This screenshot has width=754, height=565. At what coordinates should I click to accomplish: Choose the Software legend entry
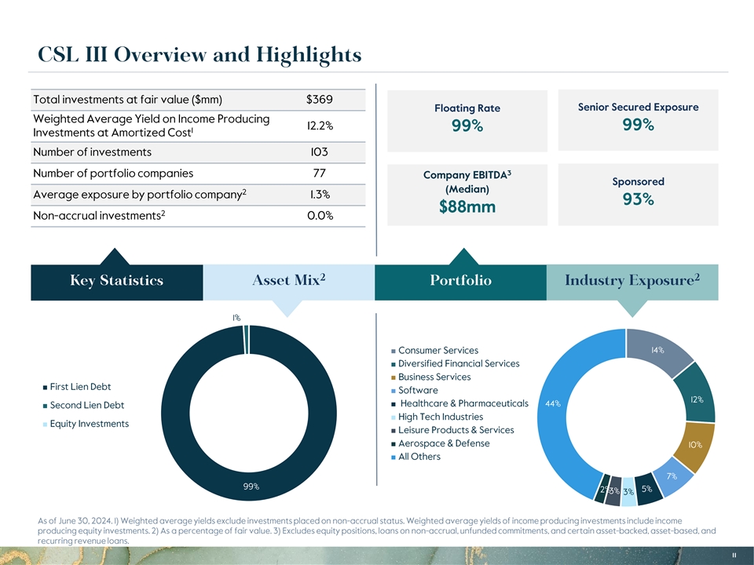tap(418, 390)
